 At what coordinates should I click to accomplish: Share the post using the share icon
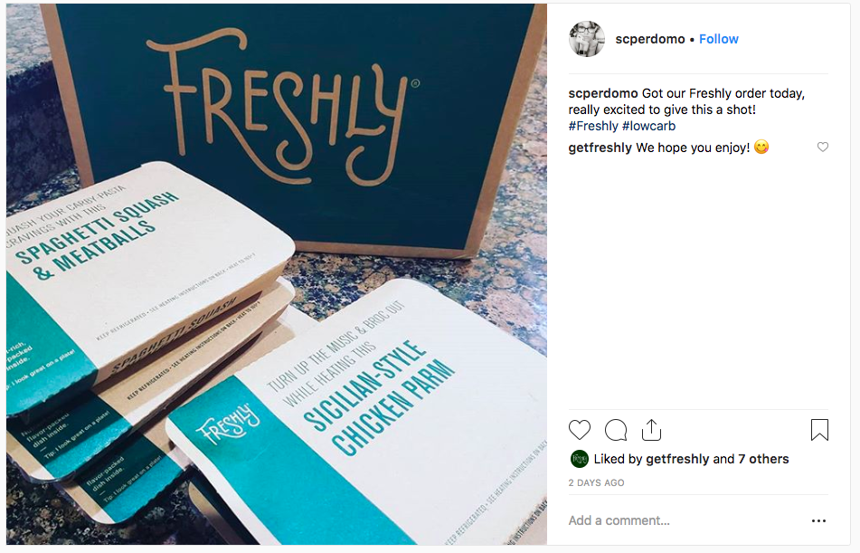click(x=651, y=430)
